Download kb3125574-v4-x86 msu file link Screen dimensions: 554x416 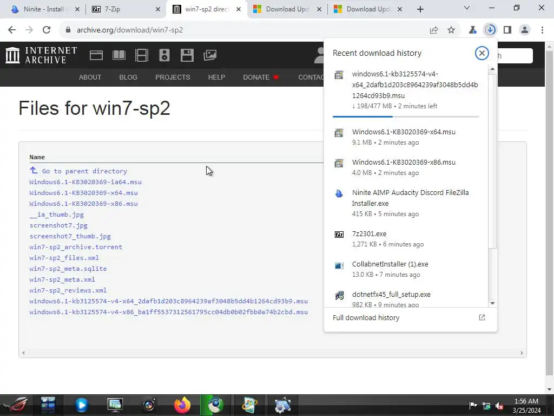(x=169, y=312)
